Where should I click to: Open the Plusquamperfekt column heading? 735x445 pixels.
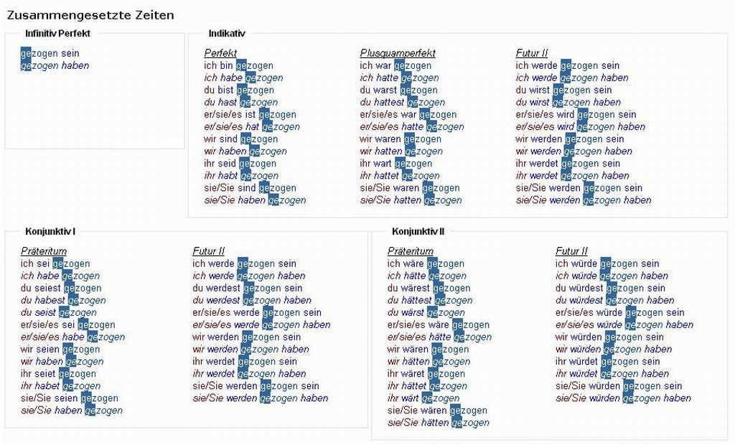tap(398, 53)
